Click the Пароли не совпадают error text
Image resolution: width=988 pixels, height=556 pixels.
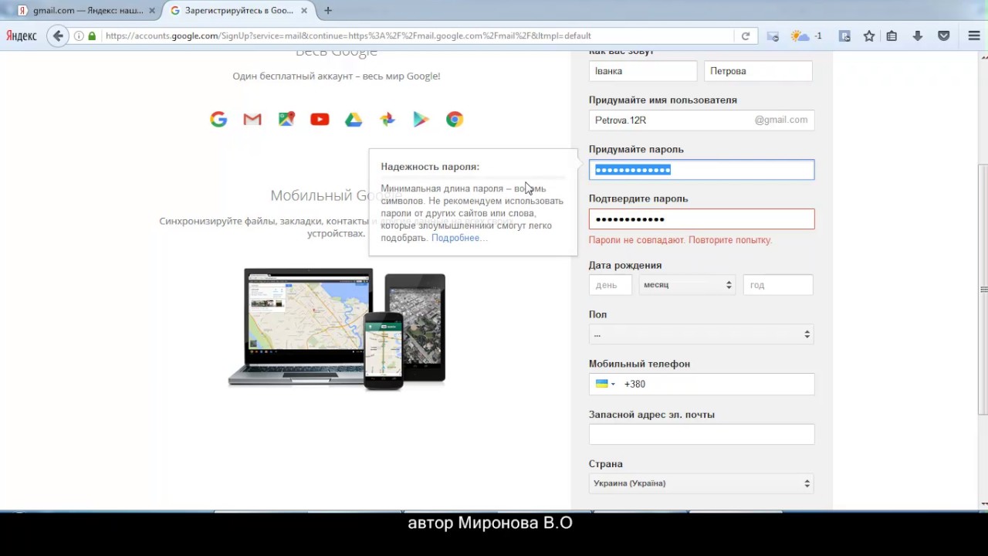(680, 240)
